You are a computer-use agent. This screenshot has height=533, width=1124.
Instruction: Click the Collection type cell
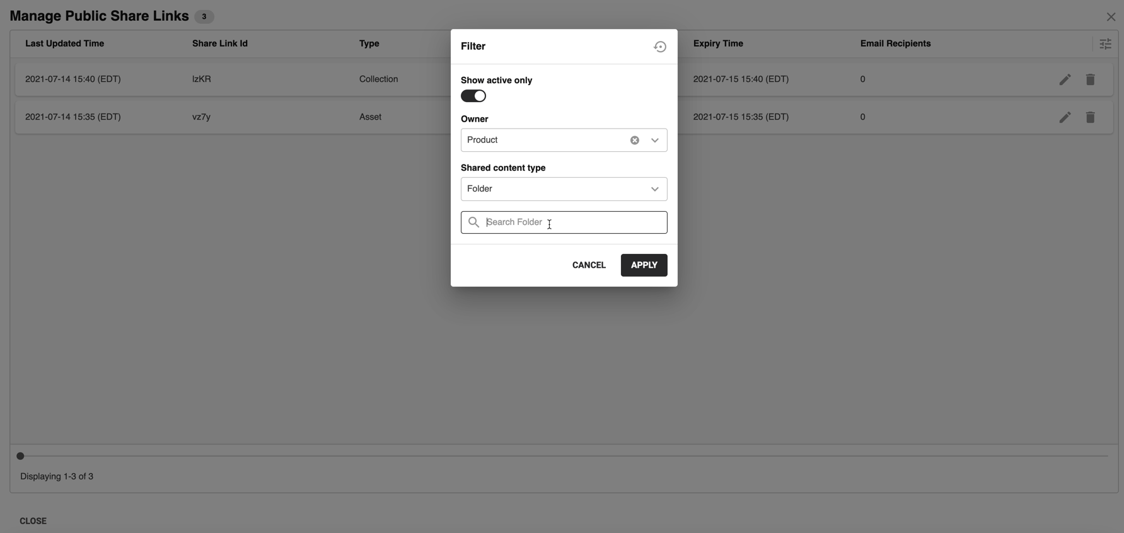(379, 79)
